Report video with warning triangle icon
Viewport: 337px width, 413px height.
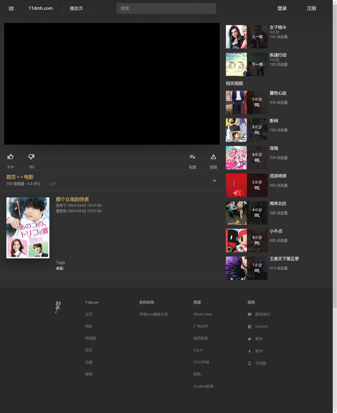(x=213, y=157)
